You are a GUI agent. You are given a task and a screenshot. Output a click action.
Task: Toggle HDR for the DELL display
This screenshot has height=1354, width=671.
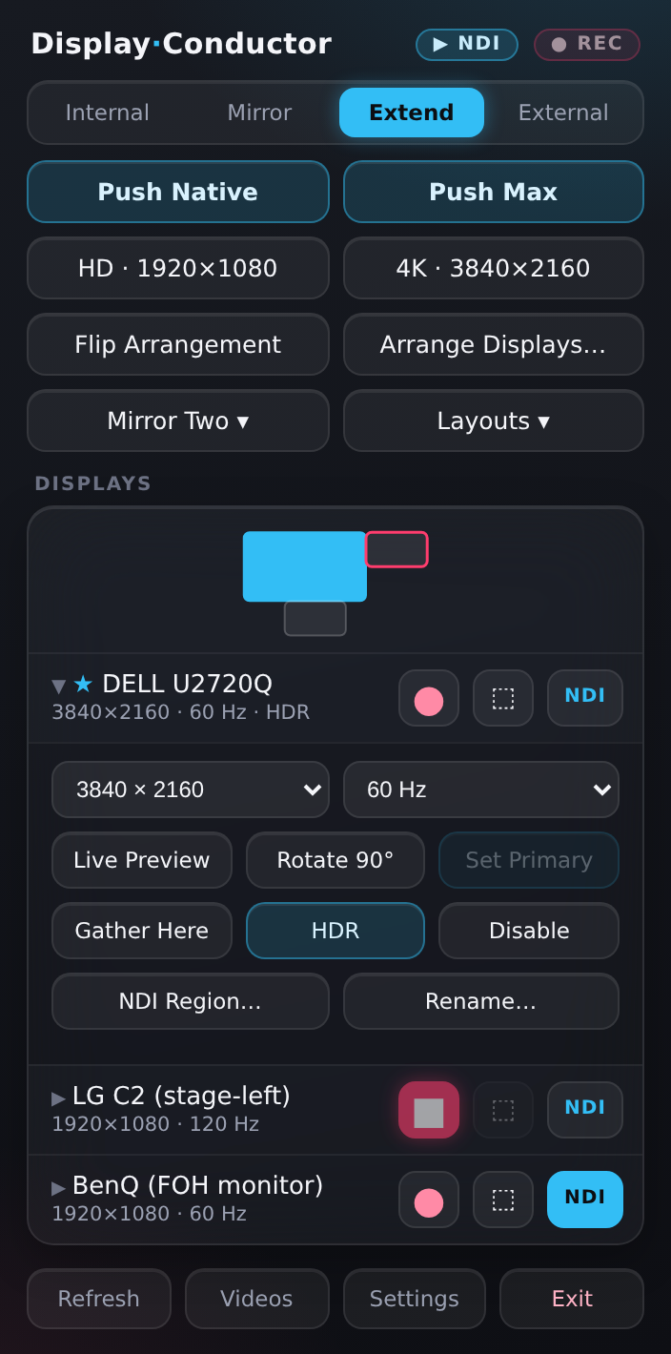[x=335, y=931]
